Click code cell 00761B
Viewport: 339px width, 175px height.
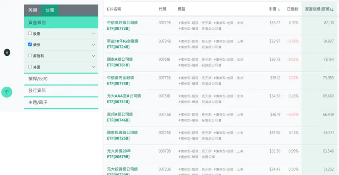pos(164,59)
